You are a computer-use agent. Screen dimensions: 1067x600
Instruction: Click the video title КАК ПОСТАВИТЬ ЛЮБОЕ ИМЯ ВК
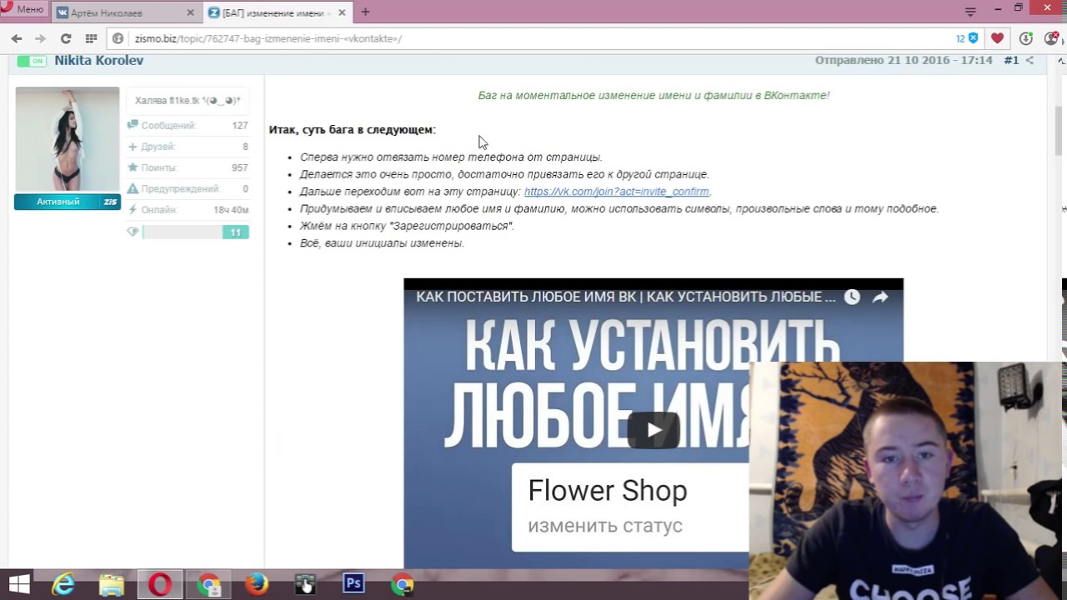point(625,297)
